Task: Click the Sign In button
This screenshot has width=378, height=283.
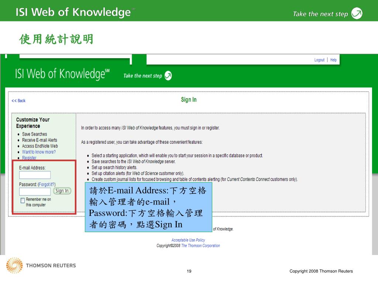Action: point(62,191)
